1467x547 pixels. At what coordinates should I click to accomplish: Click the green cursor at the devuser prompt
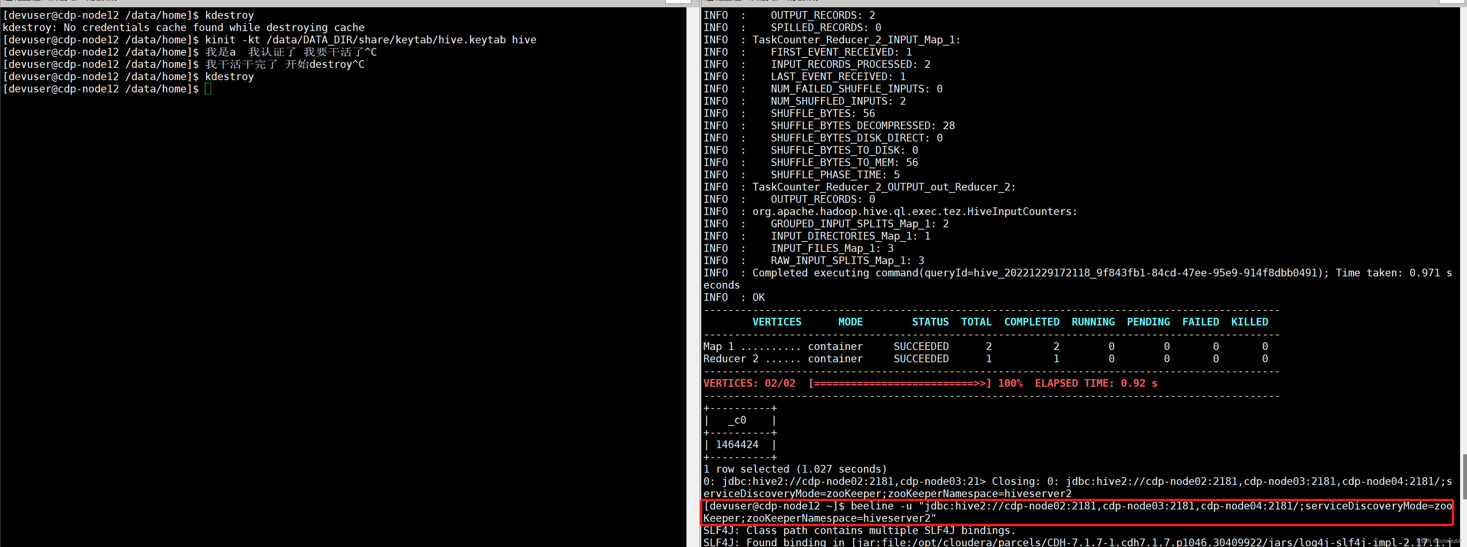click(x=208, y=89)
